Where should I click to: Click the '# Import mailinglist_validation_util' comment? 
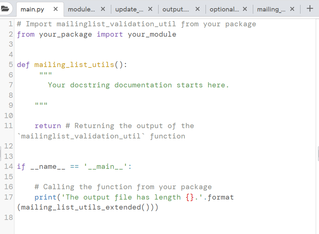tap(136, 24)
